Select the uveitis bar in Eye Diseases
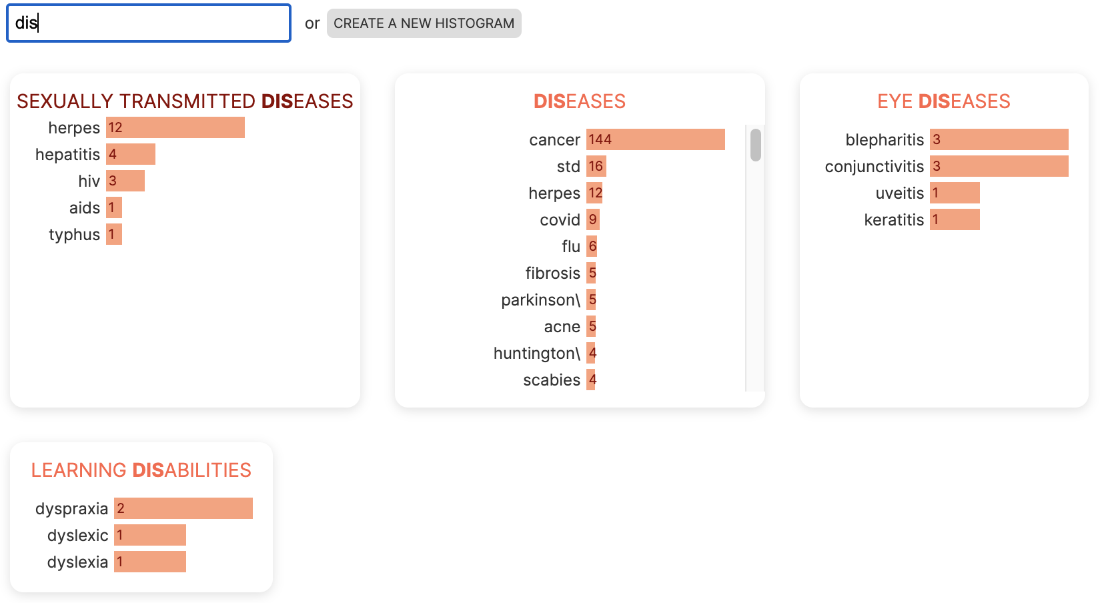 (955, 193)
